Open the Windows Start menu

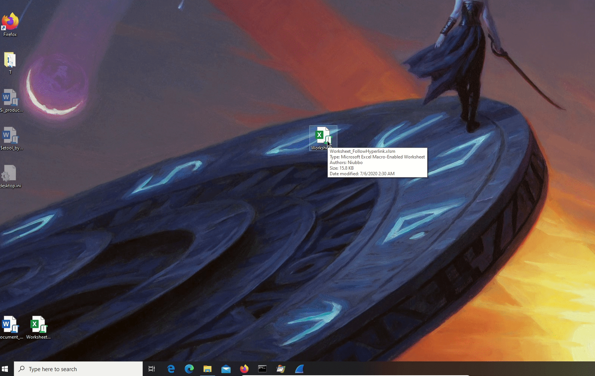(5, 369)
